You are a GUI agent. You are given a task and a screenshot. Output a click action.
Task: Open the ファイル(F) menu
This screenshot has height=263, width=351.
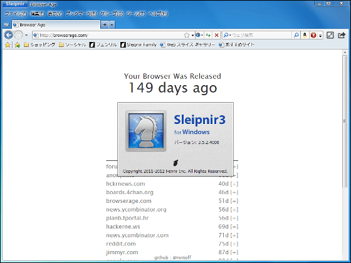[x=16, y=14]
